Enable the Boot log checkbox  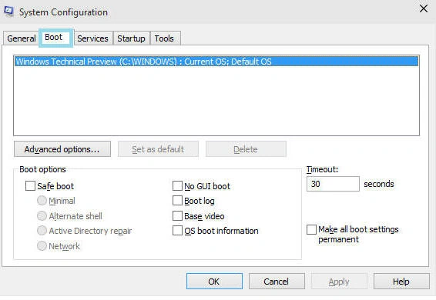click(x=177, y=201)
